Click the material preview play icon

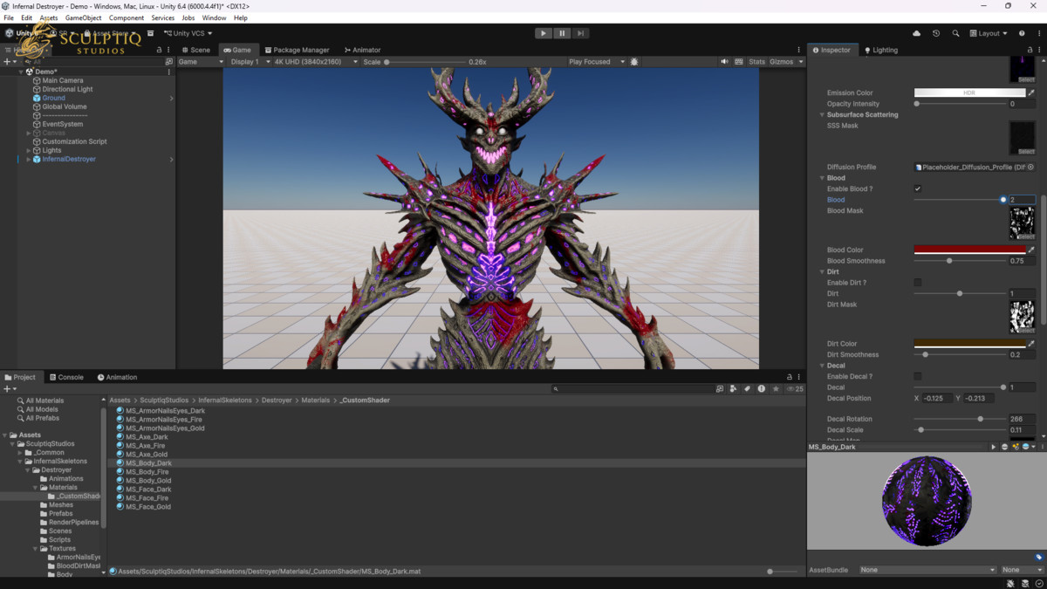(x=993, y=447)
